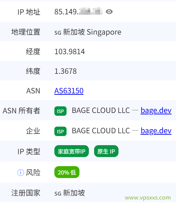The image size is (176, 206).
Task: Click the 地理位置 label
Action: coord(26,32)
